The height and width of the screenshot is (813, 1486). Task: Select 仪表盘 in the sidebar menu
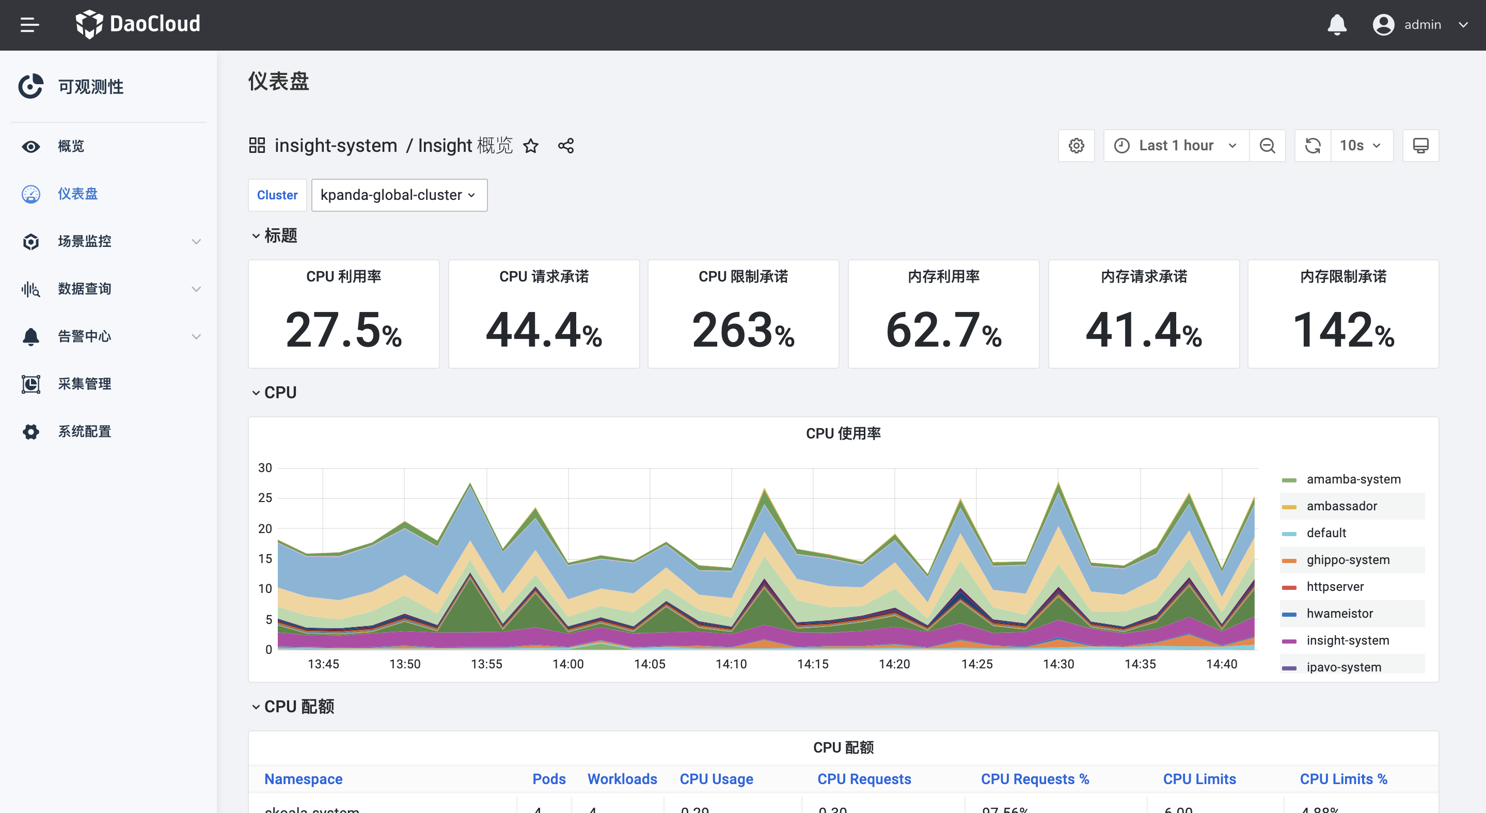point(77,194)
